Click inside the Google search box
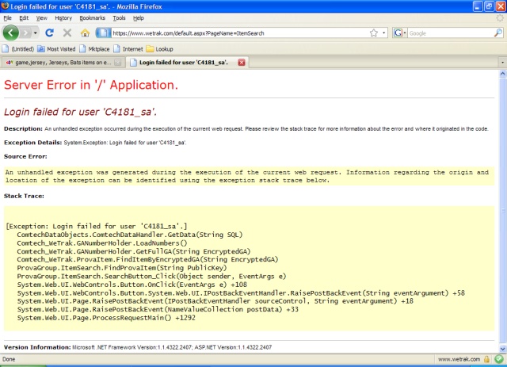 (451, 33)
